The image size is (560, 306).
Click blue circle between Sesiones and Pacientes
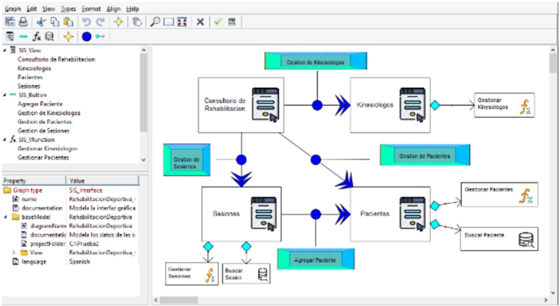316,214
